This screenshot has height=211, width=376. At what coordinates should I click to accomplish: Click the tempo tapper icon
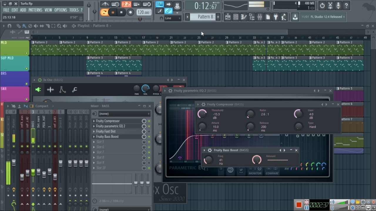[x=283, y=17]
